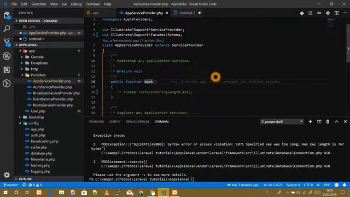Open the Selection menu

39,4
